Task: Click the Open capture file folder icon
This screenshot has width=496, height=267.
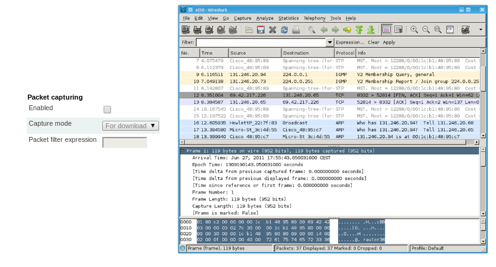Action: [x=249, y=29]
